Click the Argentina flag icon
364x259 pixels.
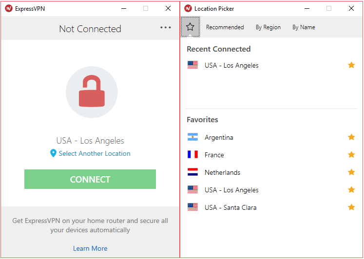click(192, 137)
